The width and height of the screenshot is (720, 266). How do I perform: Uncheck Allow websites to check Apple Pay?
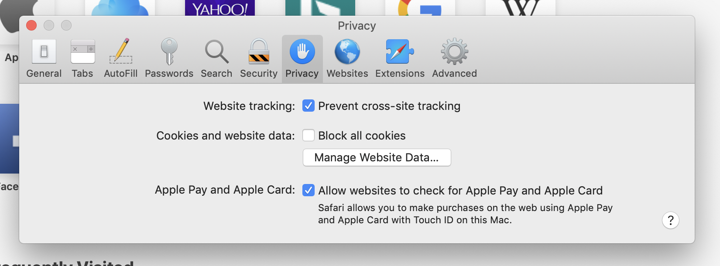tap(309, 191)
